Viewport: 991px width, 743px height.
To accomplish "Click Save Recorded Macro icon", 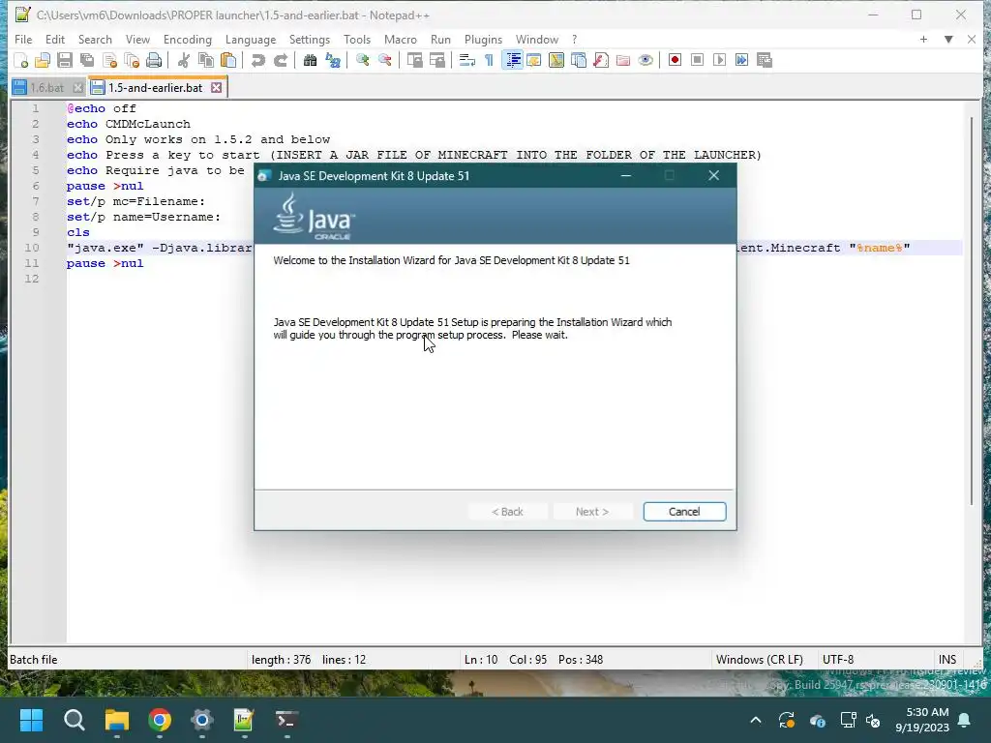I will coord(765,60).
